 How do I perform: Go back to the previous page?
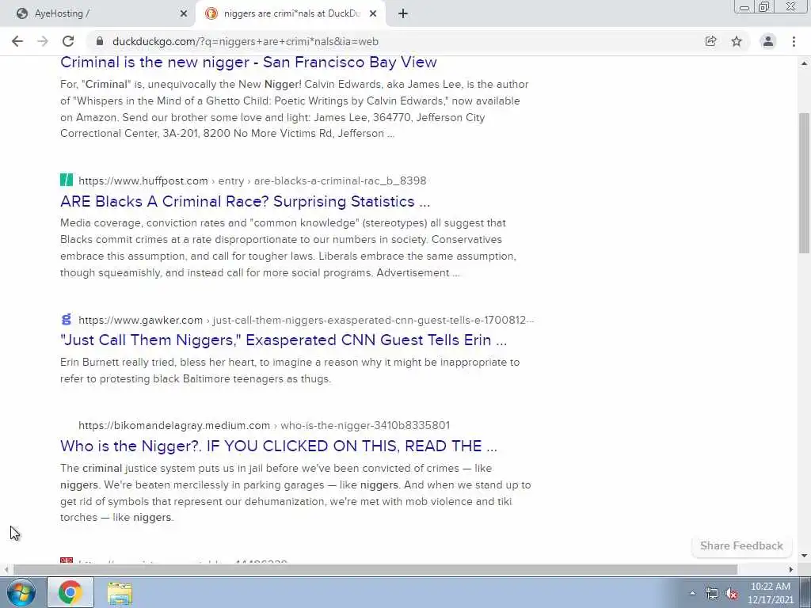[x=17, y=41]
